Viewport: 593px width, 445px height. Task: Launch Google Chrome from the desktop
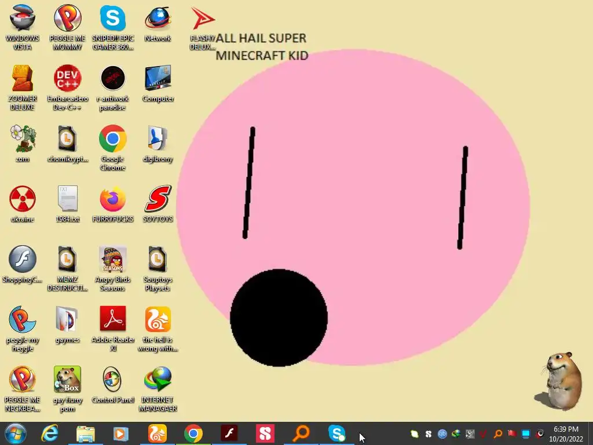[x=113, y=148]
